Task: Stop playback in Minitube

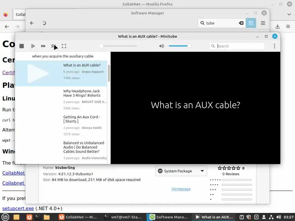Action: click(x=22, y=46)
